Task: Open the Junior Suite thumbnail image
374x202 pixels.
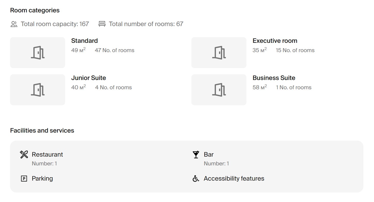Action: pos(37,90)
